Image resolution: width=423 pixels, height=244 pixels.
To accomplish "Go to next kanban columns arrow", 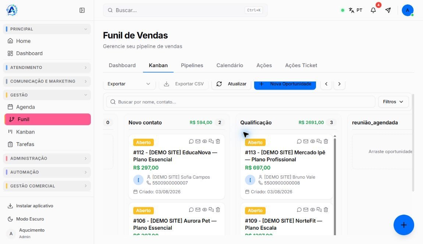I will pos(340,84).
